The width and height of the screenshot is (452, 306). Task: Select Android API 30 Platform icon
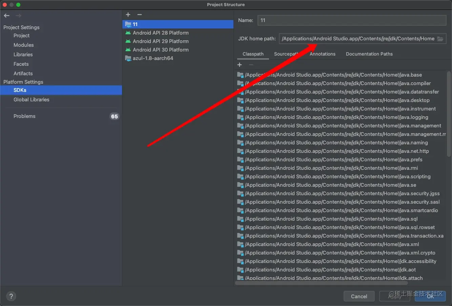coord(128,50)
